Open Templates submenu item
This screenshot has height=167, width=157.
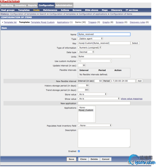[24, 10]
